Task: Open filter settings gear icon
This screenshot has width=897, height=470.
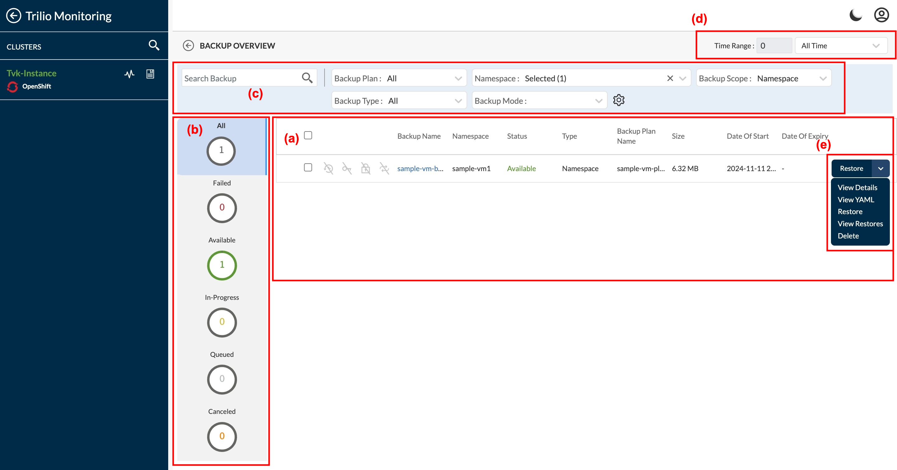Action: click(x=619, y=100)
